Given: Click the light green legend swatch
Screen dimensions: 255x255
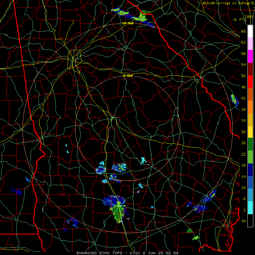Looking at the screenshot, I should point(250,157).
